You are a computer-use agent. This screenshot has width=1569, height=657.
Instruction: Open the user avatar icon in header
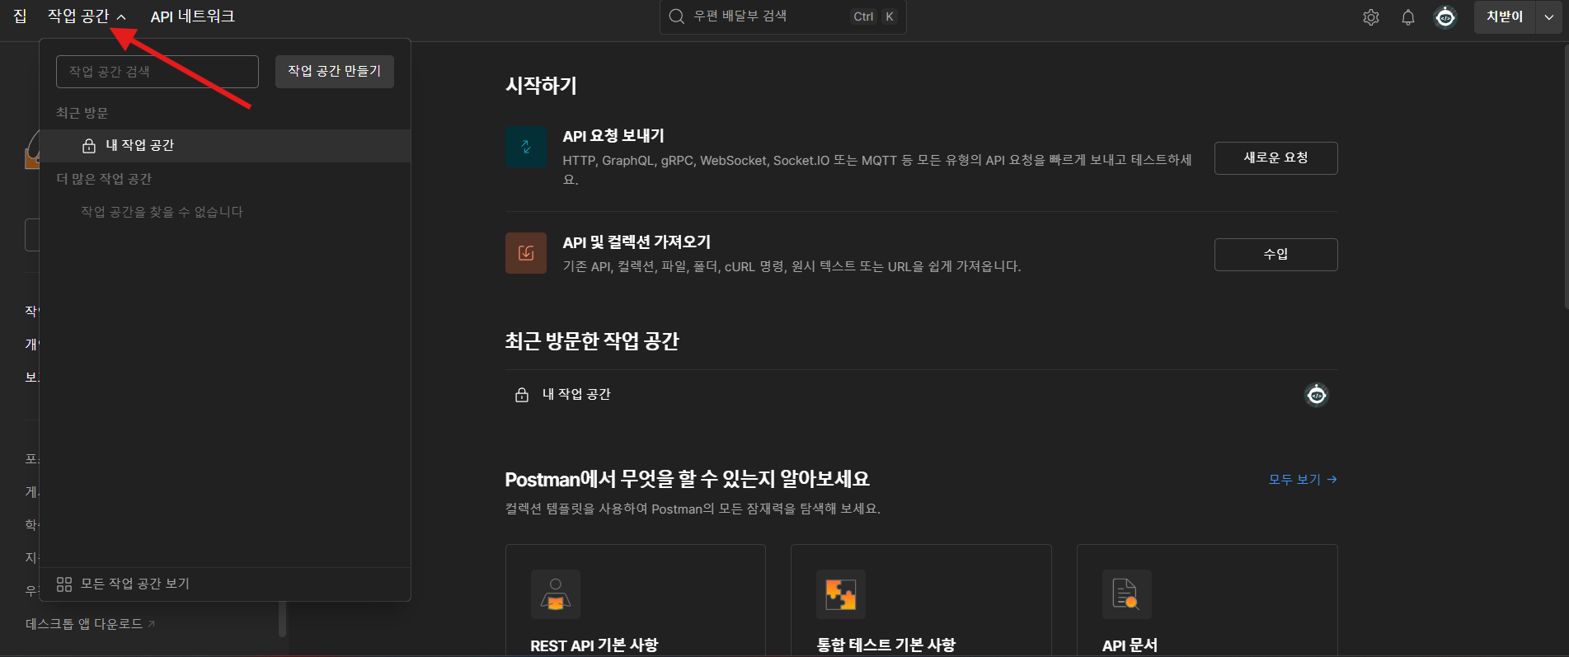[x=1445, y=17]
